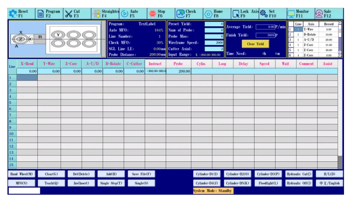Click the Teach(Q) button
This screenshot has height=199, width=351.
click(x=51, y=183)
